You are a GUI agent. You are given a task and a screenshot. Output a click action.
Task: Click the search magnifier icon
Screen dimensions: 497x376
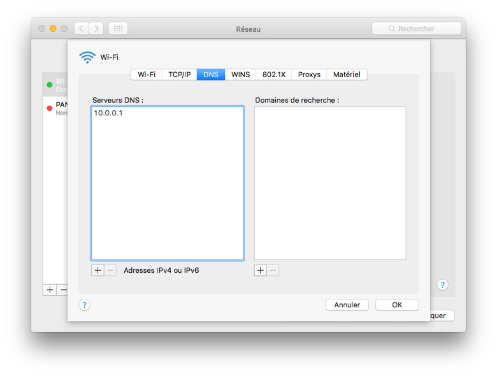pos(392,29)
